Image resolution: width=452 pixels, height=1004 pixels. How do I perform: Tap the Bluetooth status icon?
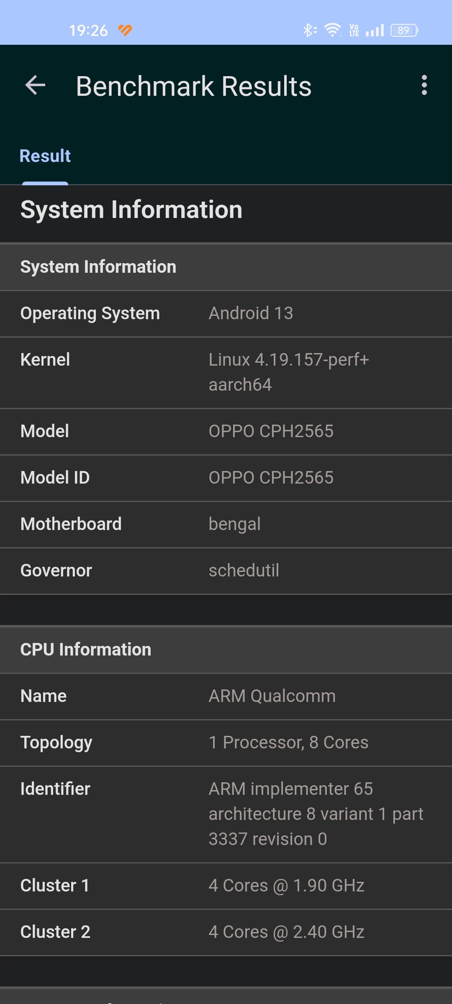pyautogui.click(x=310, y=30)
